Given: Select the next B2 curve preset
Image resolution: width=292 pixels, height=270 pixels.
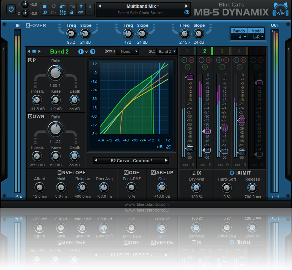Looking at the screenshot, I should point(166,160).
